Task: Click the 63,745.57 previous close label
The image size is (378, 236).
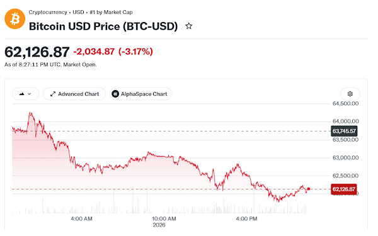Action: (344, 132)
